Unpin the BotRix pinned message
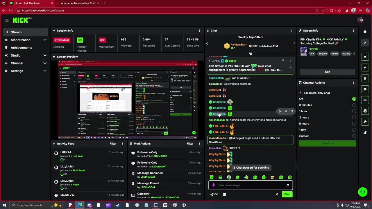The width and height of the screenshot is (372, 209). click(x=283, y=61)
